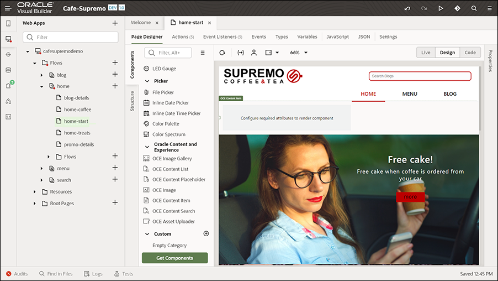The image size is (498, 281).
Task: Open the Variables tab
Action: 307,37
